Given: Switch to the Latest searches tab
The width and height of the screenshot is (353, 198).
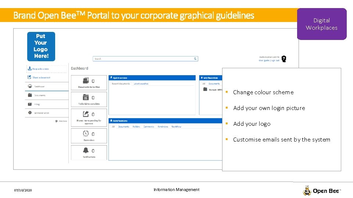Looking at the screenshot, I should tap(141, 84).
